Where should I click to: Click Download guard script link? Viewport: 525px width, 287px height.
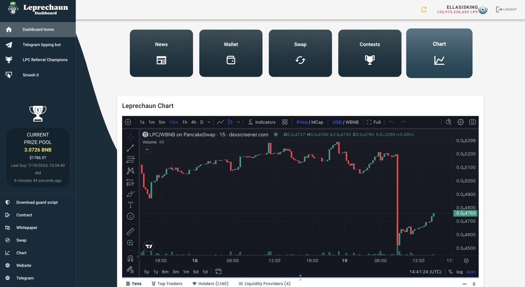(38, 202)
